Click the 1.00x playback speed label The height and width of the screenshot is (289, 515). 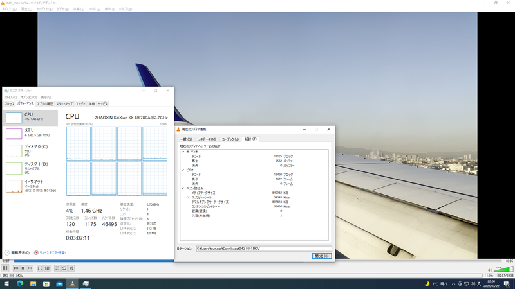490,276
